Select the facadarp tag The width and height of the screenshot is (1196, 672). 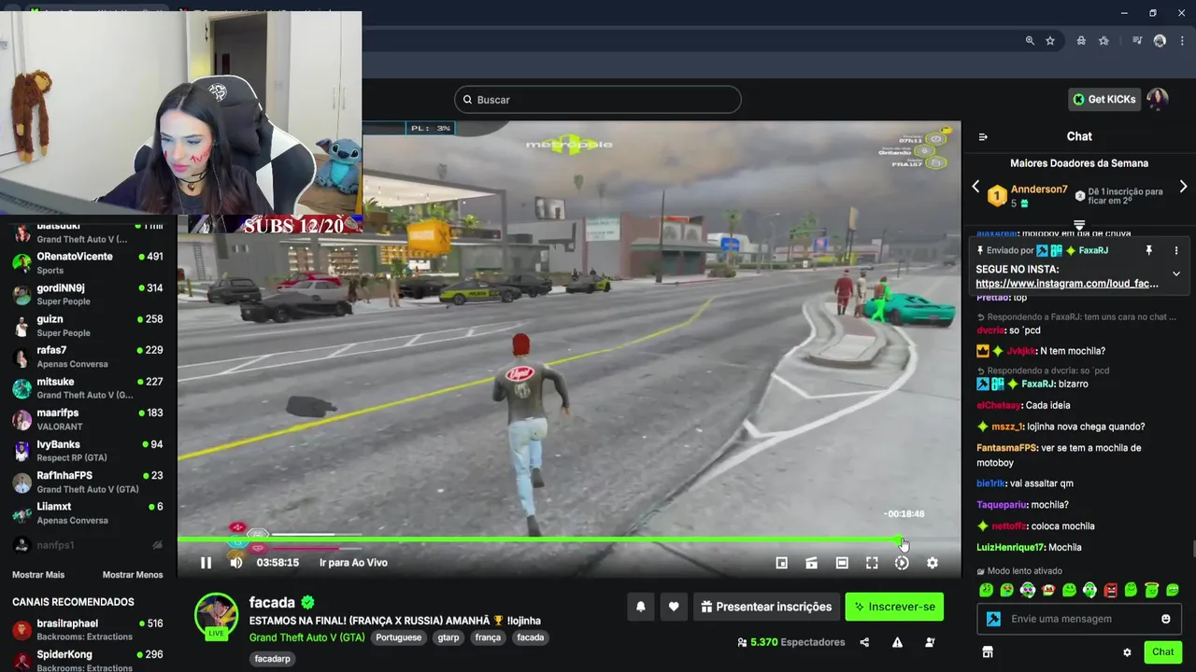click(x=273, y=659)
